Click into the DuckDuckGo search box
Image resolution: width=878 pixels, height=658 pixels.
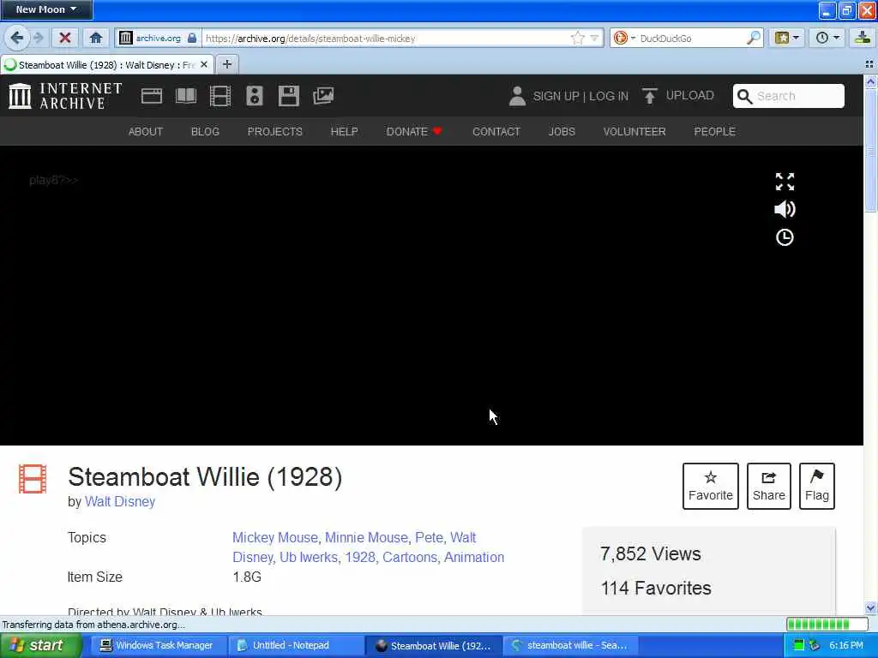[692, 38]
